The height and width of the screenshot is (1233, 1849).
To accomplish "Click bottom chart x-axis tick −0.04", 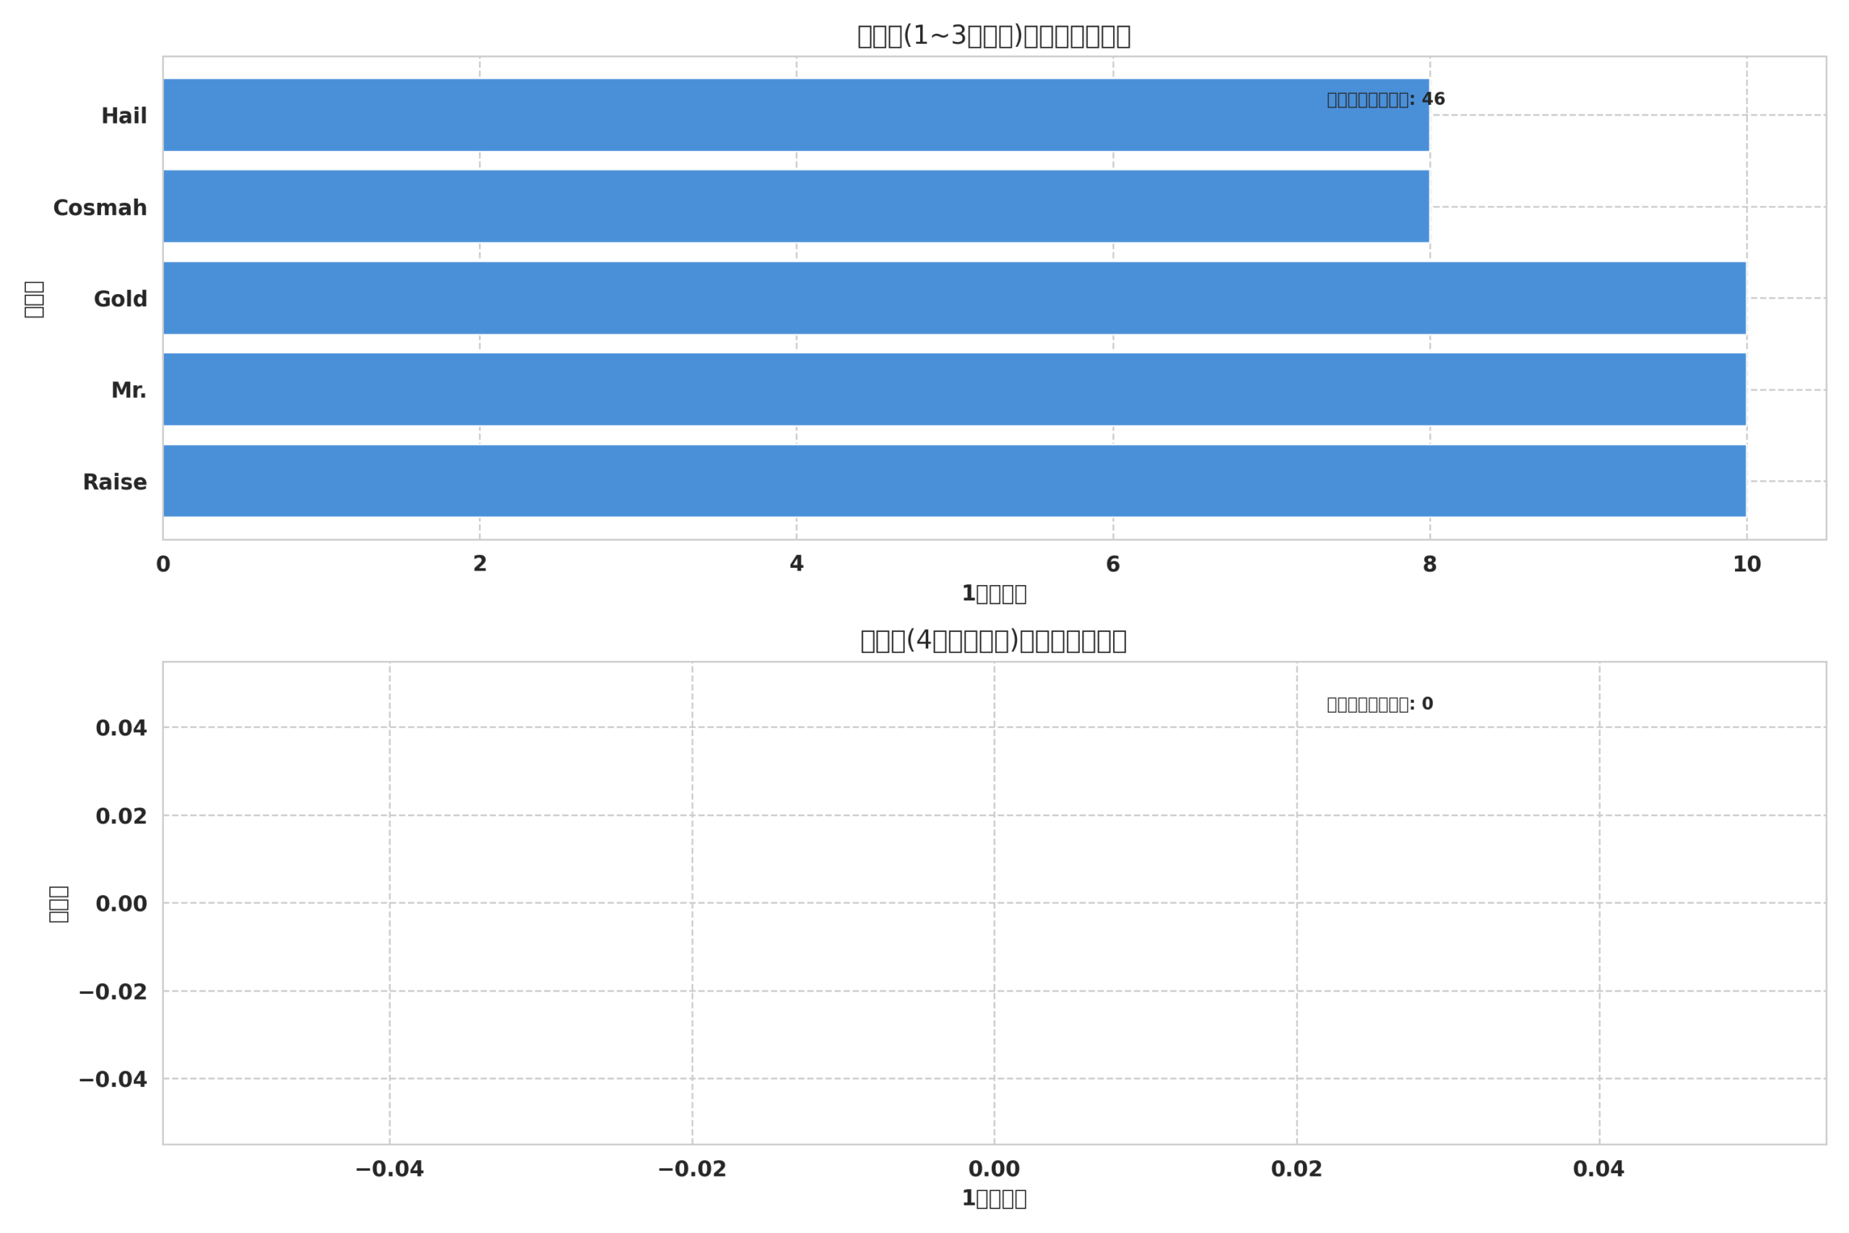I will [x=389, y=1169].
